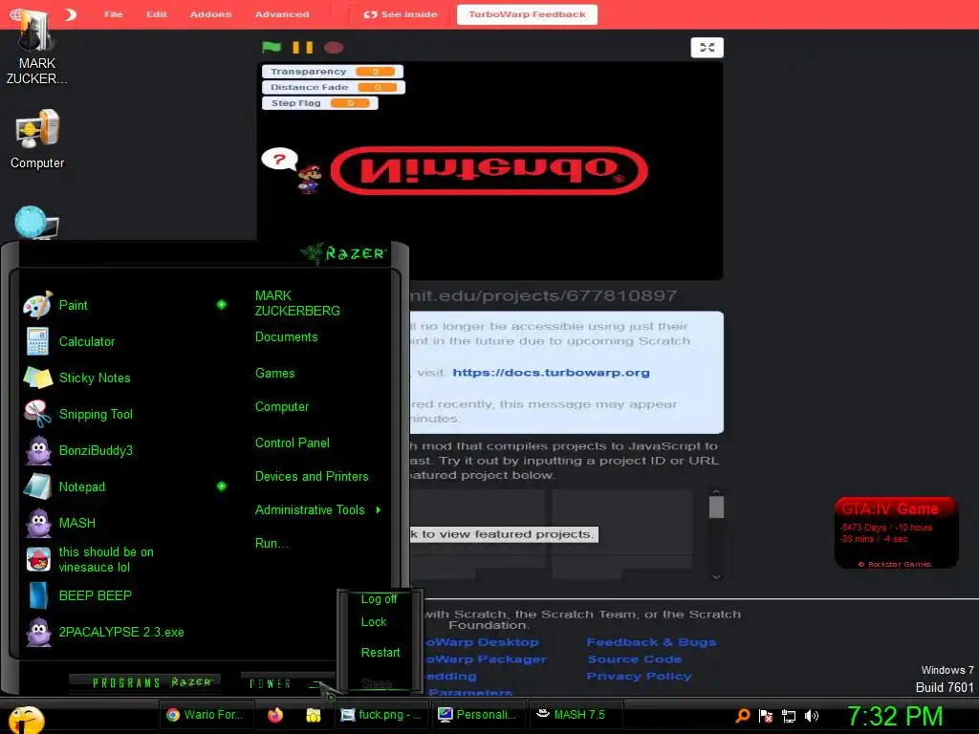
Task: Click the Step Flag variable monitor
Action: pyautogui.click(x=319, y=103)
